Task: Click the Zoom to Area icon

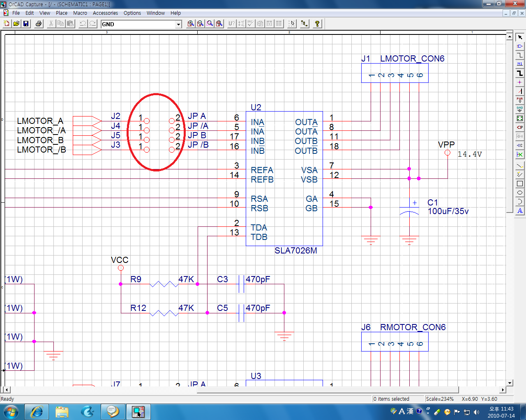Action: [x=210, y=24]
